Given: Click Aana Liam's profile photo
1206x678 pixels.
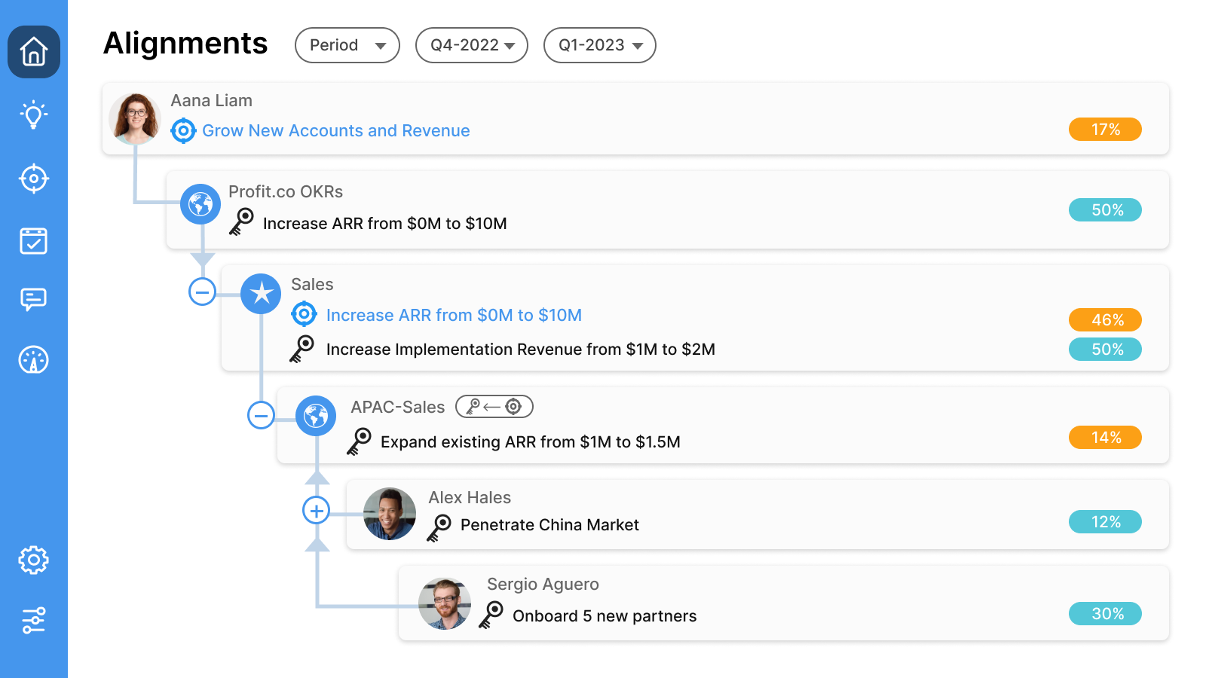Looking at the screenshot, I should [x=136, y=118].
